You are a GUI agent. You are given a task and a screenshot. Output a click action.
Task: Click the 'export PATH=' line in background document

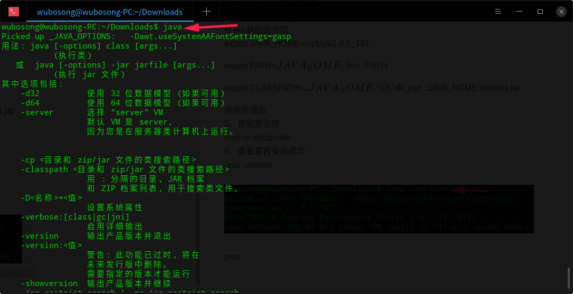click(305, 65)
